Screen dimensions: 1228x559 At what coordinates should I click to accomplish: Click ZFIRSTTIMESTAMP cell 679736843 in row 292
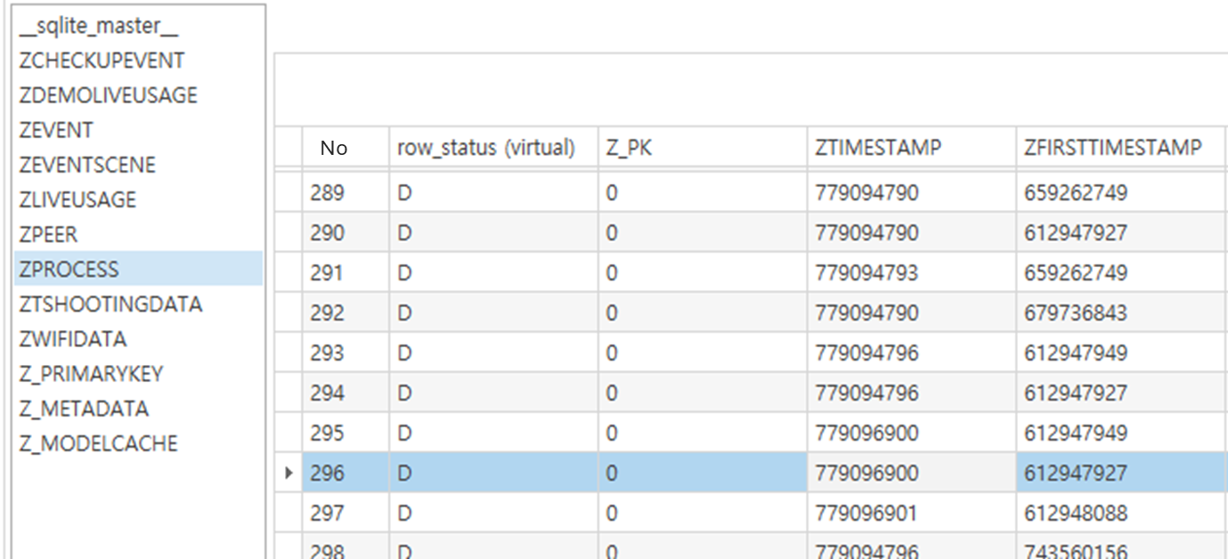[x=1075, y=313]
